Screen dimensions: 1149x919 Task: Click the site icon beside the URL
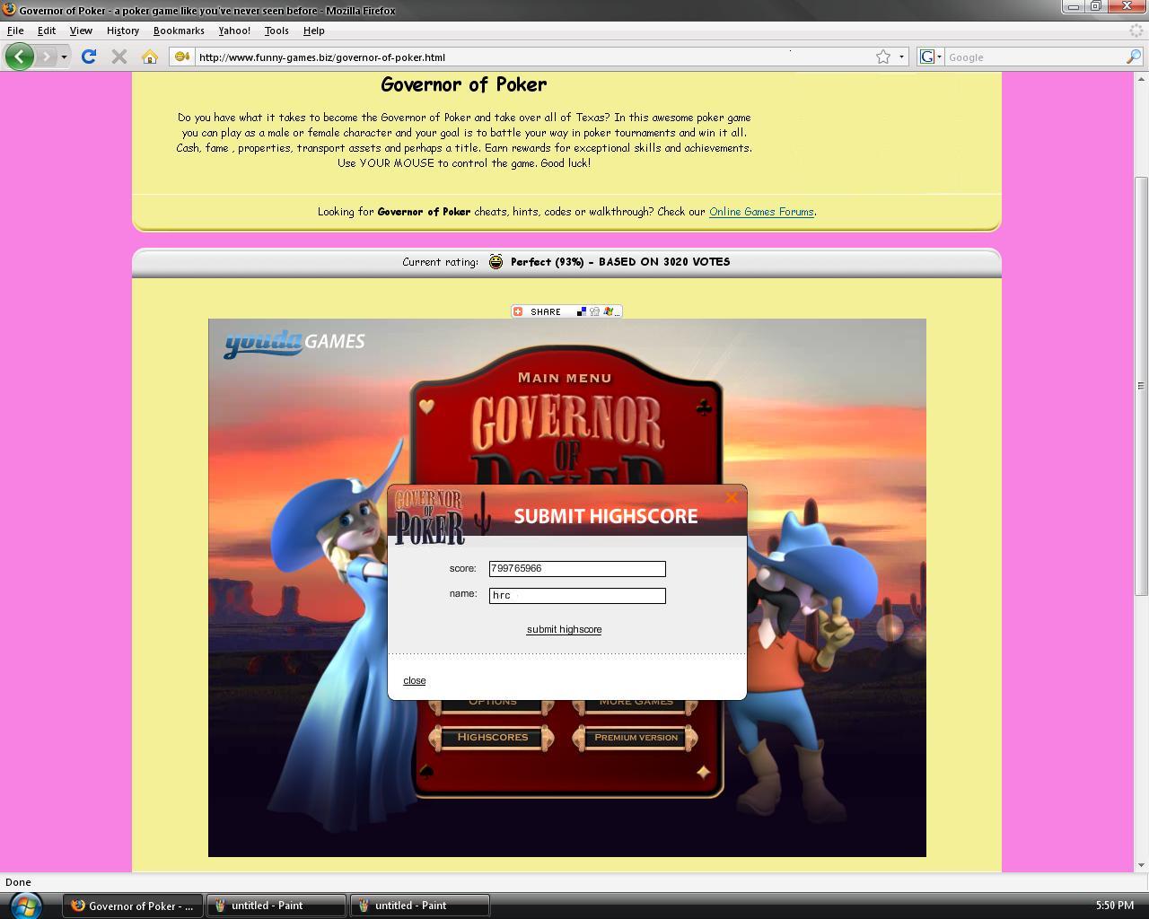pyautogui.click(x=182, y=57)
